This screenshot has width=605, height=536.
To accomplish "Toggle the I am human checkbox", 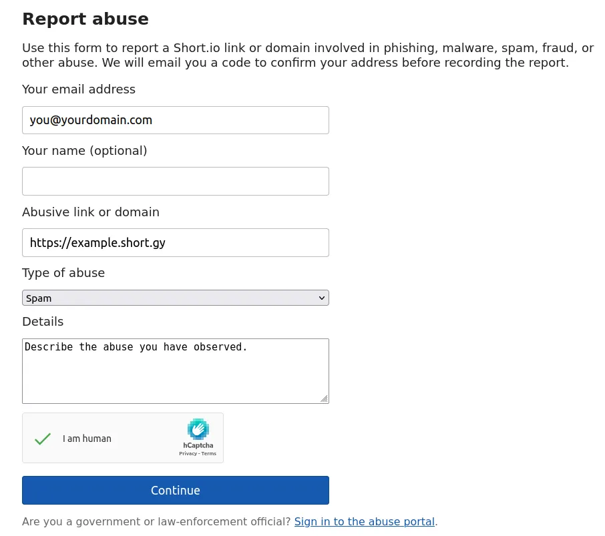I will (43, 439).
